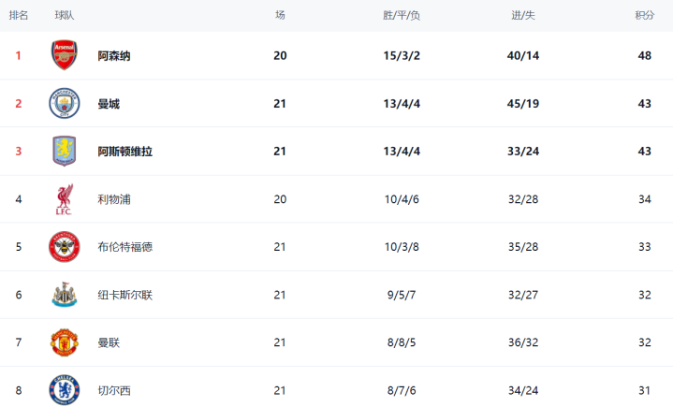
Task: Click the Brentford bee crest
Action: 64,247
